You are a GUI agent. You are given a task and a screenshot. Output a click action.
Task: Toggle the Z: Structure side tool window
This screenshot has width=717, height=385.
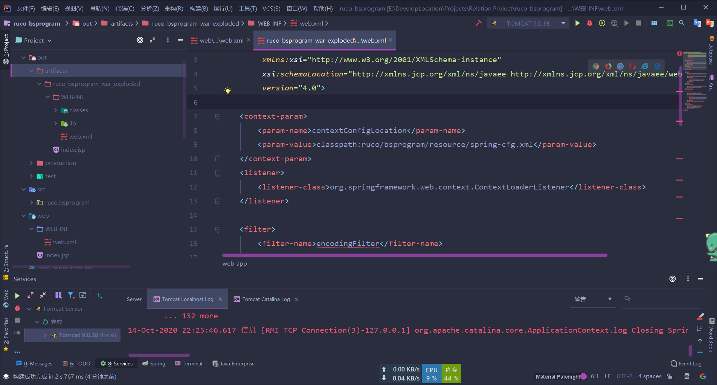pyautogui.click(x=6, y=262)
